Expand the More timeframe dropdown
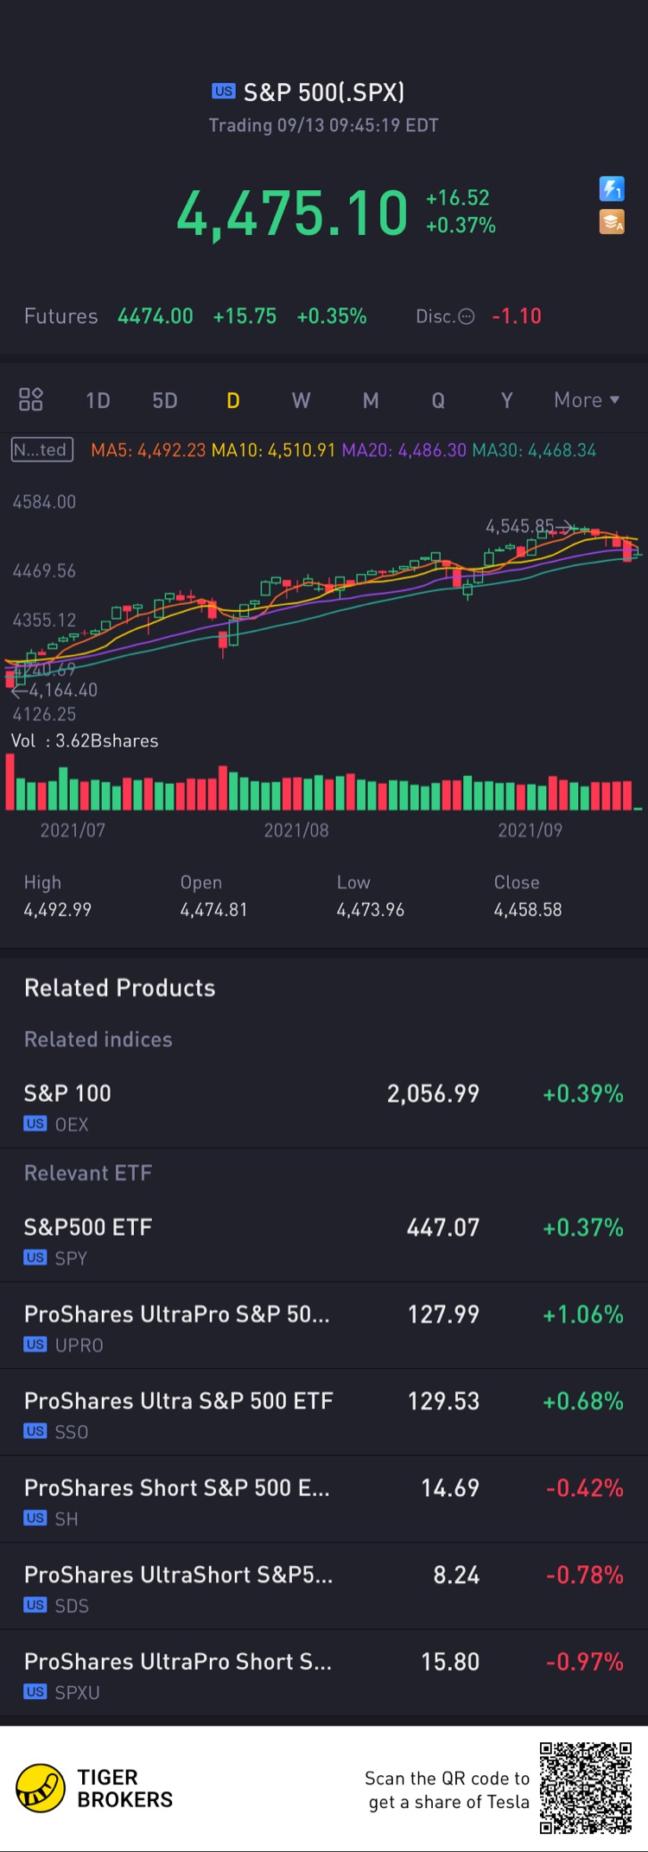648x1852 pixels. (x=587, y=400)
